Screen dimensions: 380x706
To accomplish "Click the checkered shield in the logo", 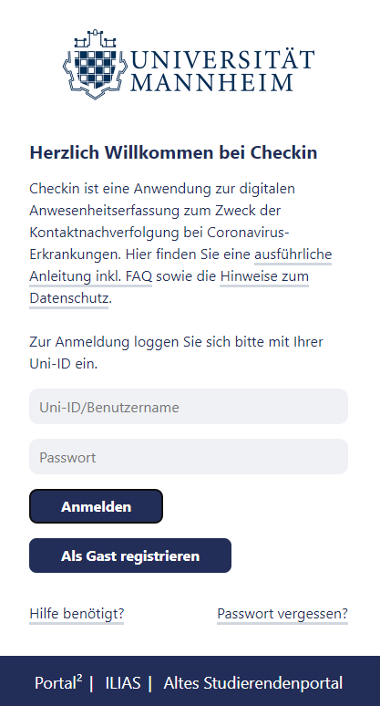I will (x=95, y=67).
